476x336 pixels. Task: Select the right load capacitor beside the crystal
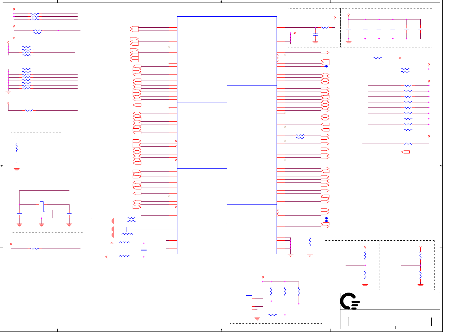click(69, 214)
